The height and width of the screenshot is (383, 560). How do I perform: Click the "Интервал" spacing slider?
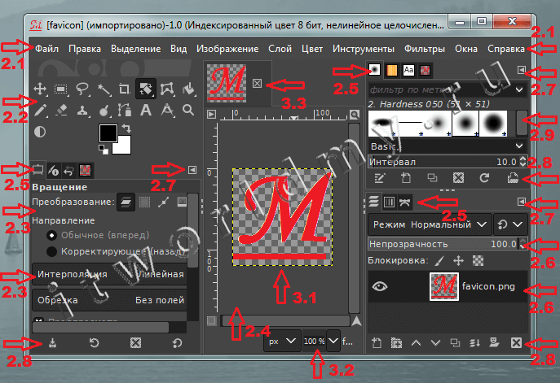tap(443, 162)
